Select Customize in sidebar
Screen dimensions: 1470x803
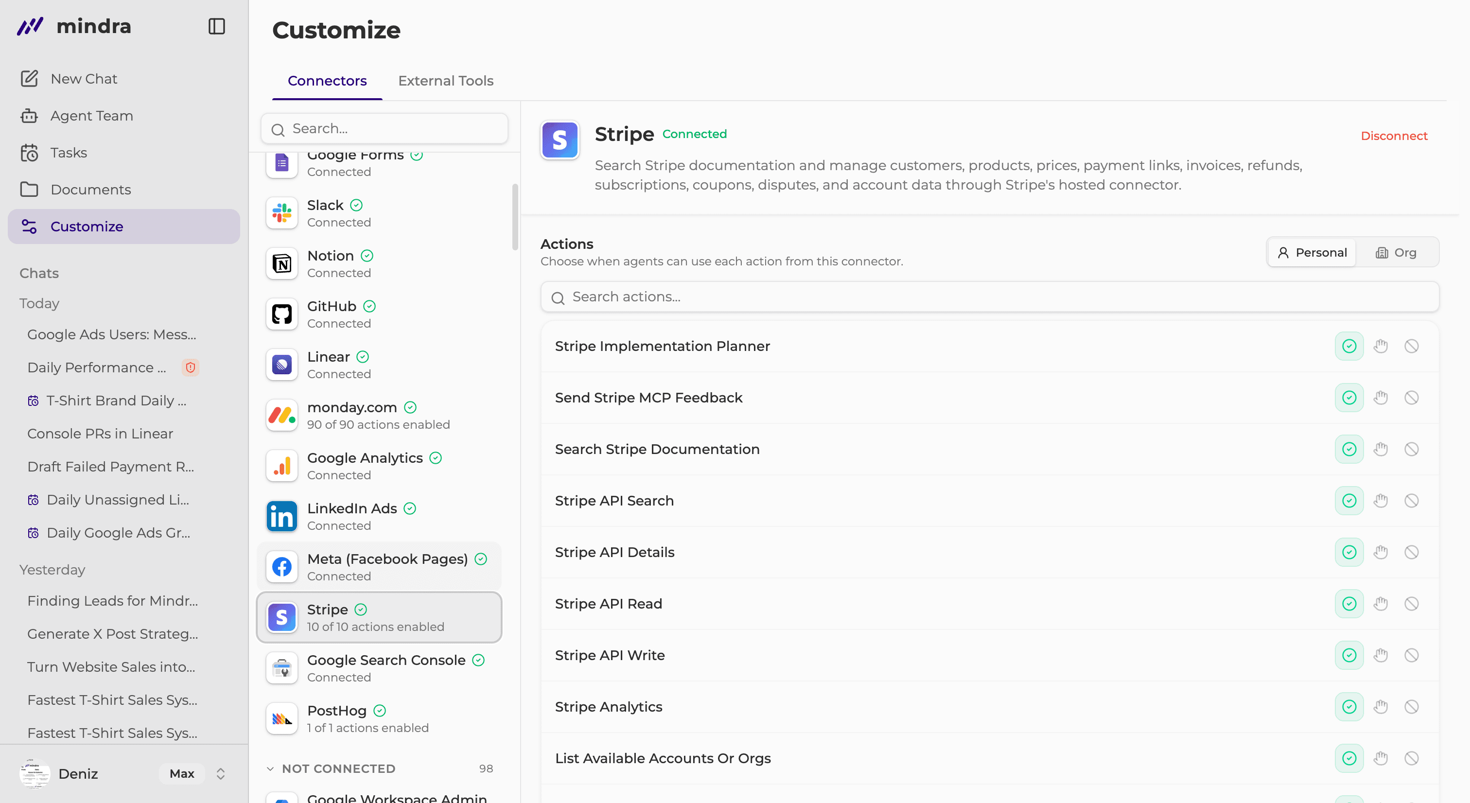124,227
